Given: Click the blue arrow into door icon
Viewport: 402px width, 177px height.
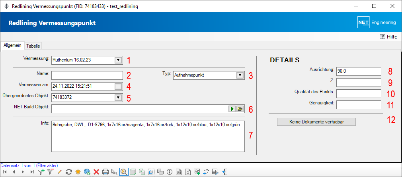Looking at the screenshot, I should click(224, 172).
